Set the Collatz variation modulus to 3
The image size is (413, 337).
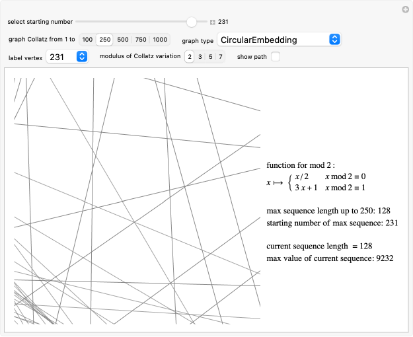[200, 57]
